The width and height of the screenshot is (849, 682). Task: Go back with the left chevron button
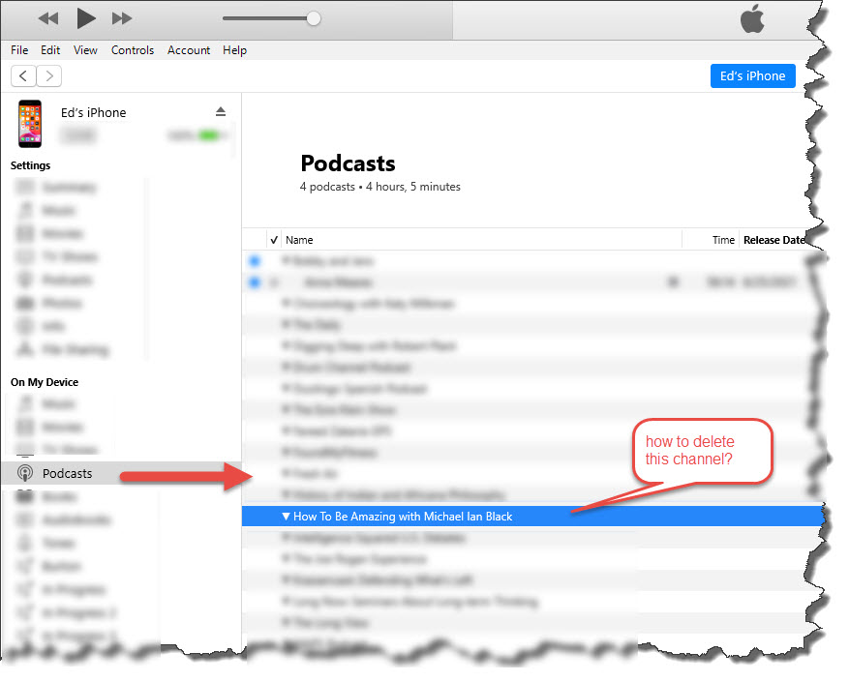23,75
